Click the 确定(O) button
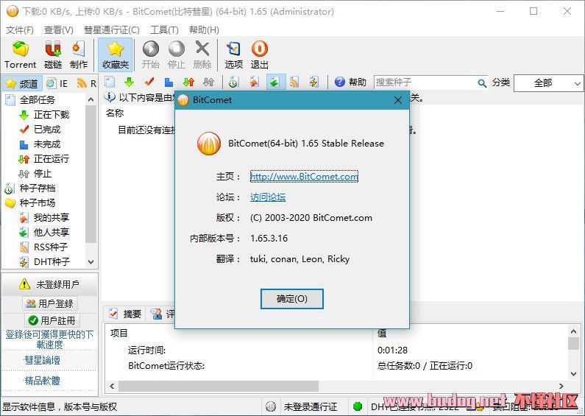585x416 pixels. 291,299
